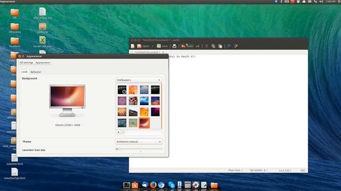
Task: Pick the brown-orange wallpaper starting third row
Action: click(122, 112)
